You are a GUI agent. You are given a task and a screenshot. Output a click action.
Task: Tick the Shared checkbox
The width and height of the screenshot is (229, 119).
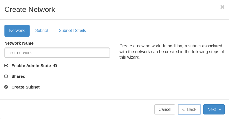tap(6, 76)
